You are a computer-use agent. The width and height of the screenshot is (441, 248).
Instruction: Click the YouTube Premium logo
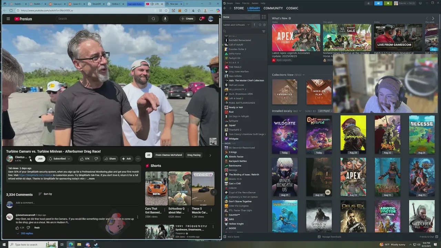pyautogui.click(x=23, y=19)
